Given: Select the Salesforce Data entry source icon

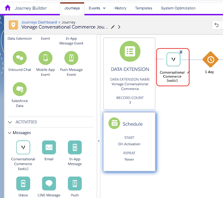Looking at the screenshot, I should pos(20,89).
